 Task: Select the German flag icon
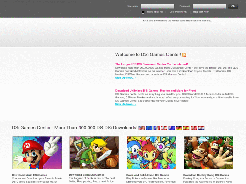point(179,128)
